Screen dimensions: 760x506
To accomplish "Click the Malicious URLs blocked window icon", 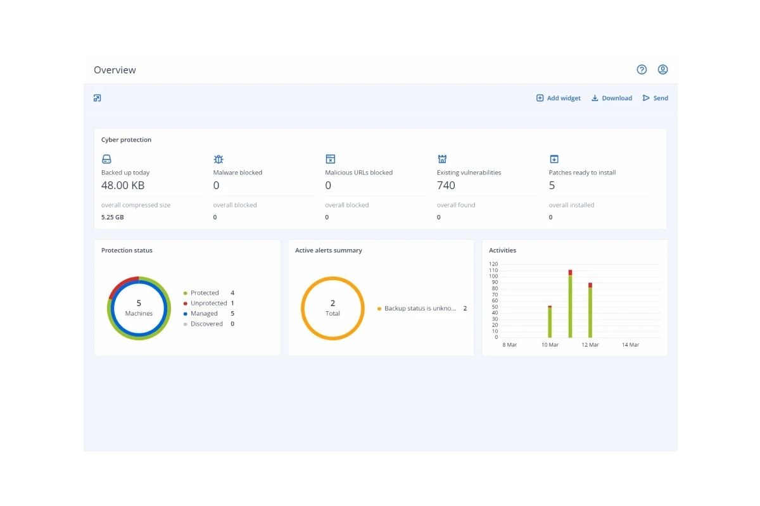I will (330, 159).
